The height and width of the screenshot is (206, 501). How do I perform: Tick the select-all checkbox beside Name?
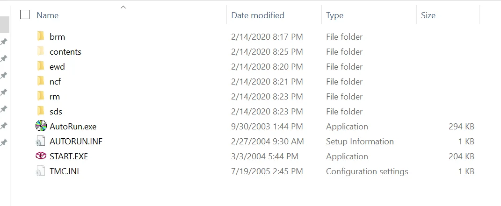[x=25, y=14]
